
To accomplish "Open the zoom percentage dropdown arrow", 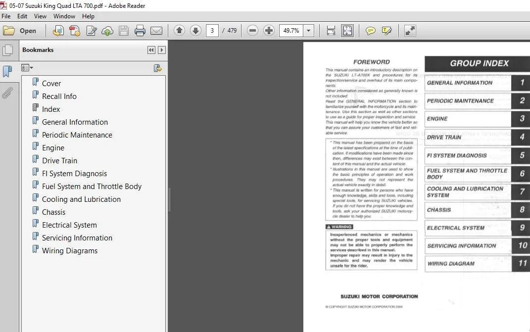I will 309,30.
